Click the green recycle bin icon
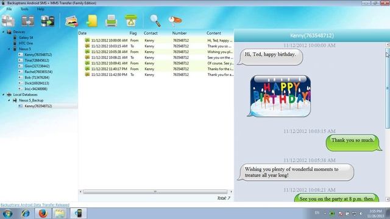390x219 pixels. [x=131, y=21]
